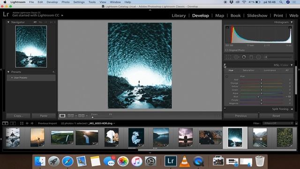Collapse the Histogram panel

pos(292,22)
